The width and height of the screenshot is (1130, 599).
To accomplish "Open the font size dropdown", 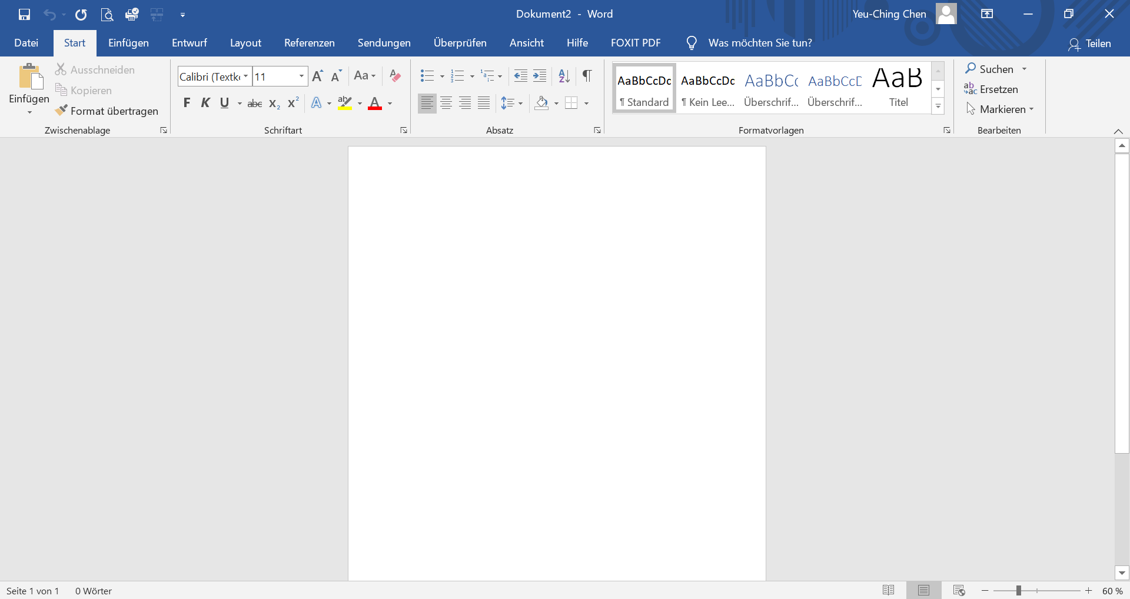I will (x=301, y=76).
